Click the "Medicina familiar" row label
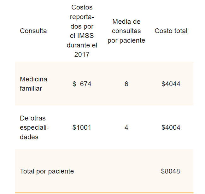The height and width of the screenshot is (194, 205). coord(33,84)
